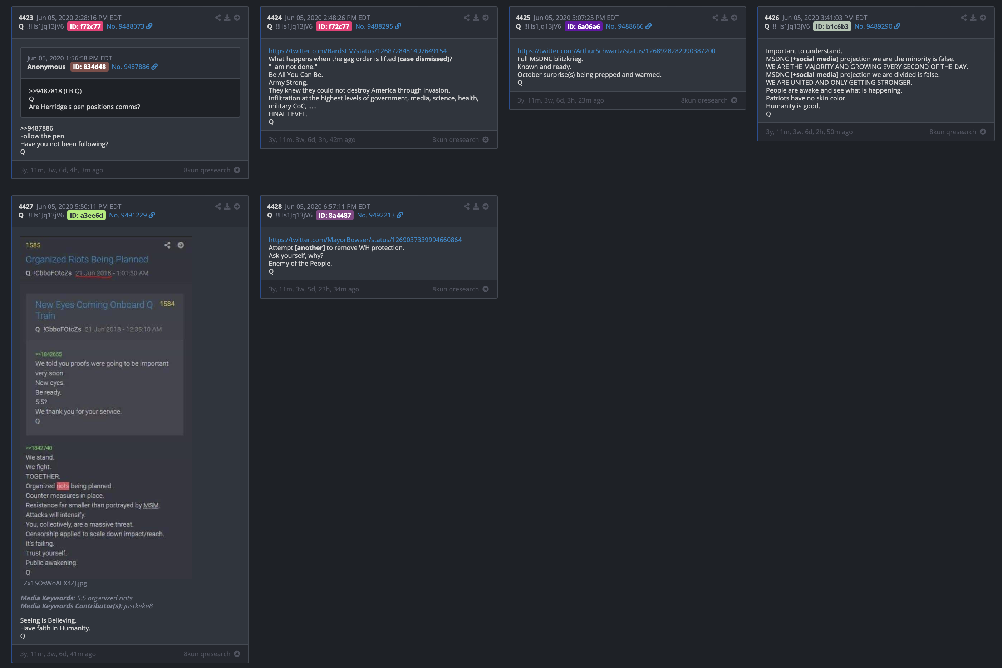Click x icon in post 4424 footer

[486, 140]
